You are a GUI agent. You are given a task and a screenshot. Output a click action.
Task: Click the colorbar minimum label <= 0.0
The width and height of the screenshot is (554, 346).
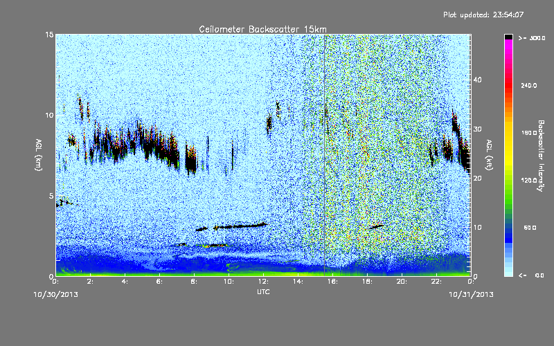(x=531, y=275)
